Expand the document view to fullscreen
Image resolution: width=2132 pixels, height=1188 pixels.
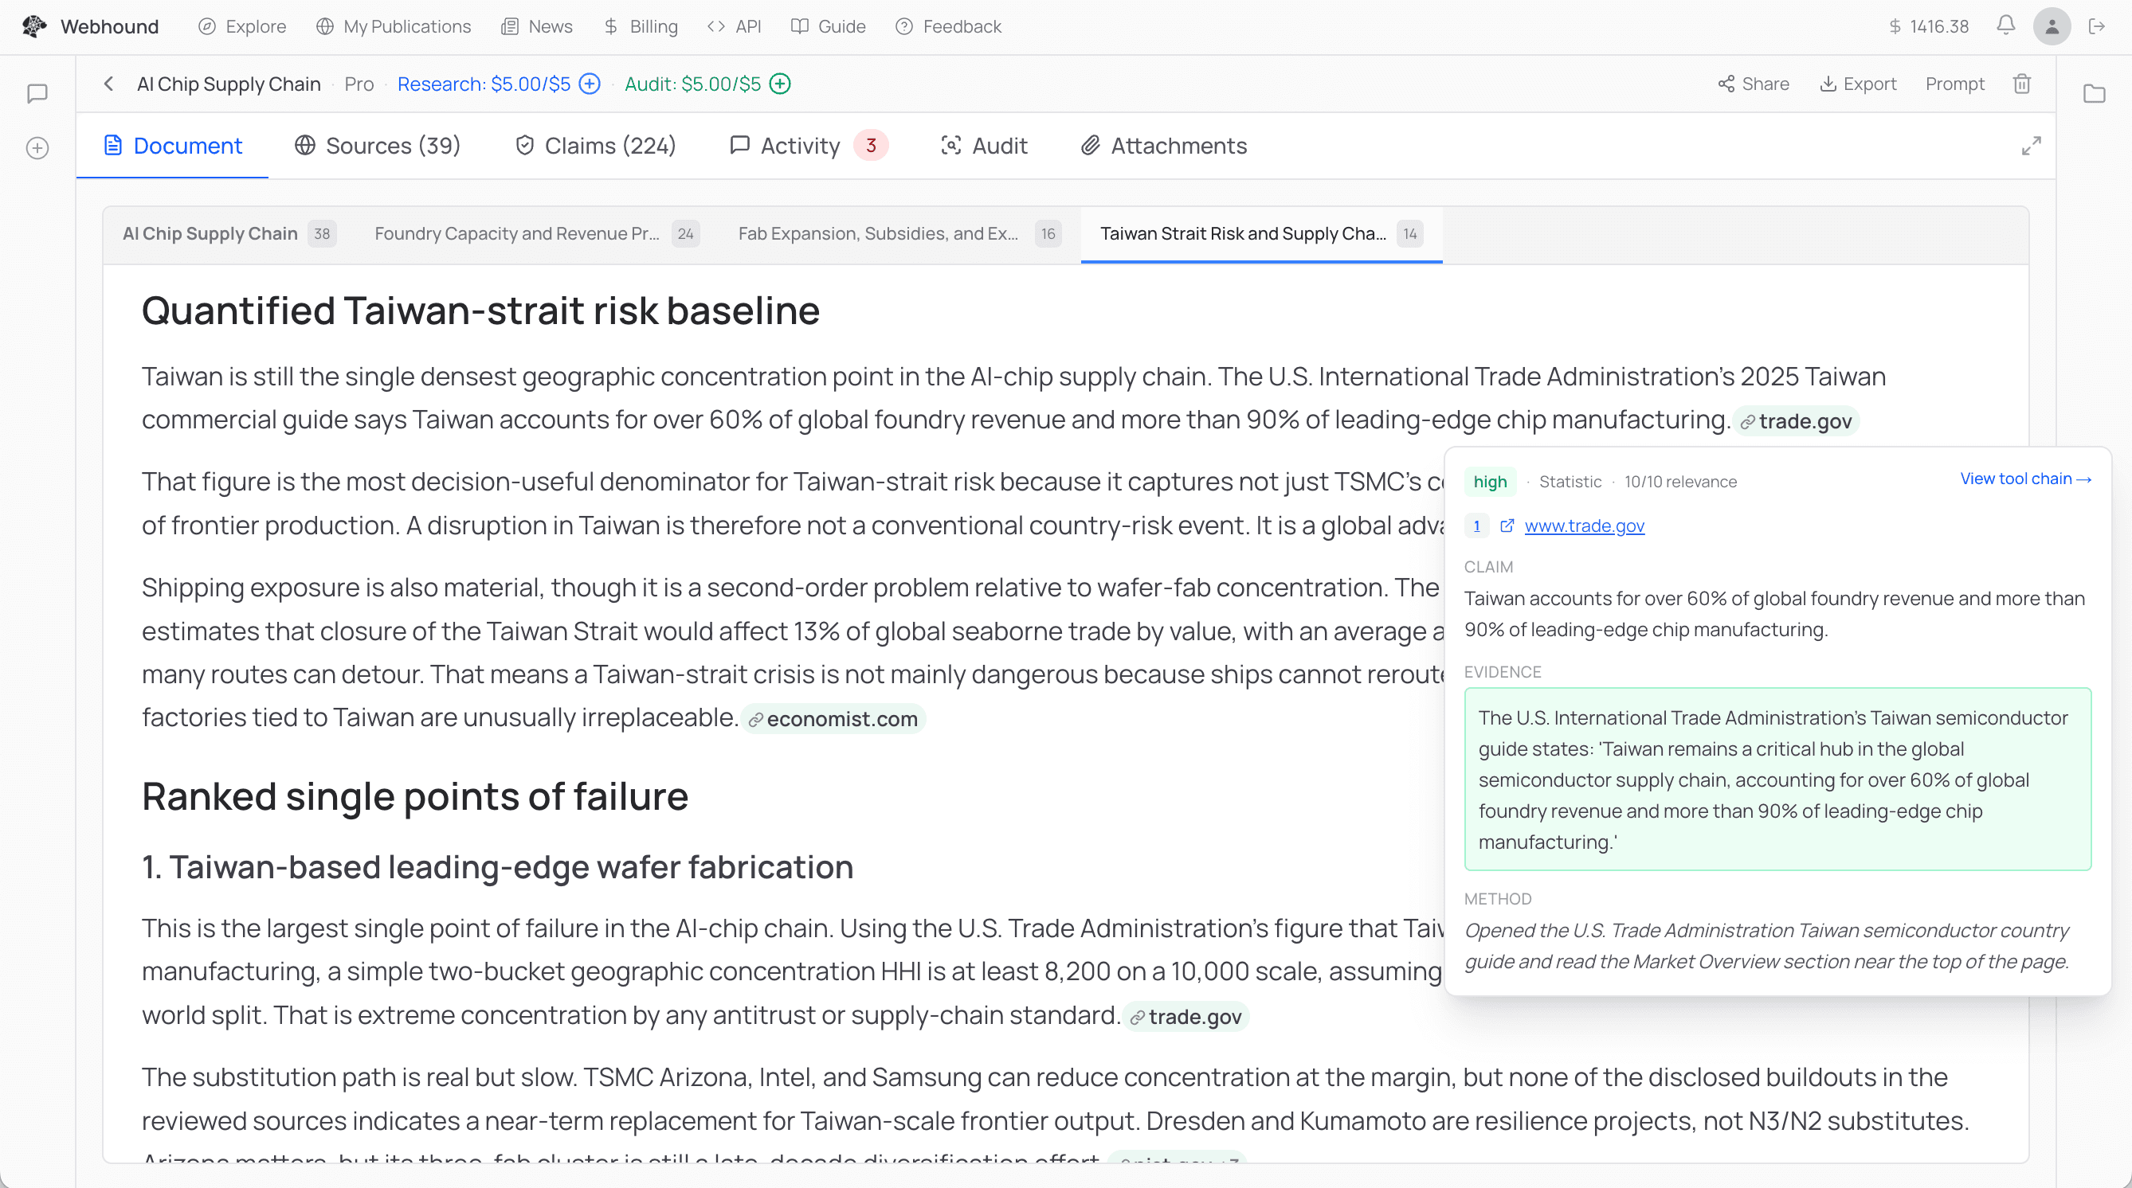tap(2032, 146)
